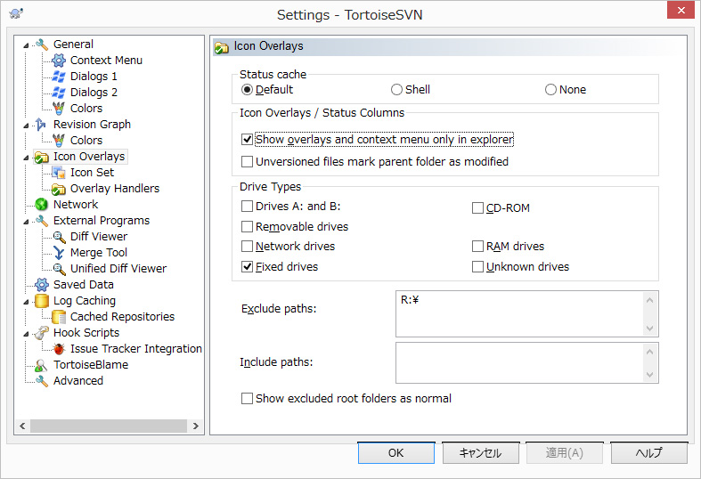
Task: Click the Hook Scripts icon
Action: pos(42,333)
